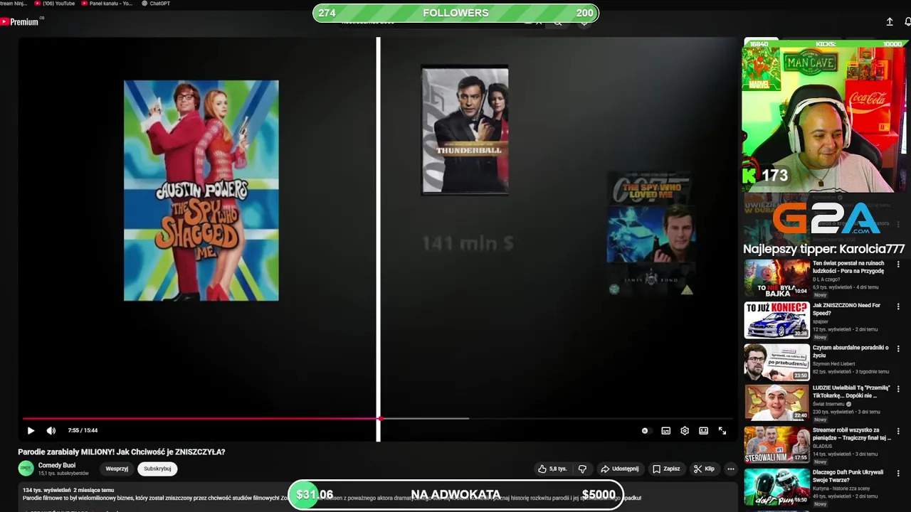
Task: Open title 'Jak ZNISZCZONO Need For Speed?'
Action: (x=847, y=309)
